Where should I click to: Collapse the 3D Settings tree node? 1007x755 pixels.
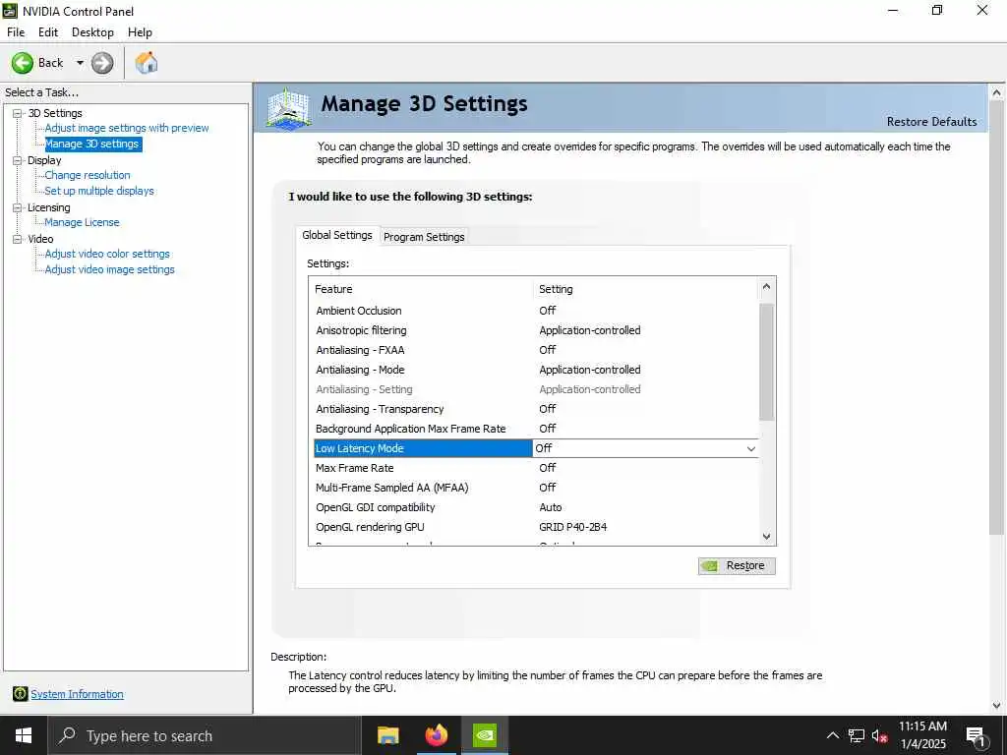(x=18, y=113)
